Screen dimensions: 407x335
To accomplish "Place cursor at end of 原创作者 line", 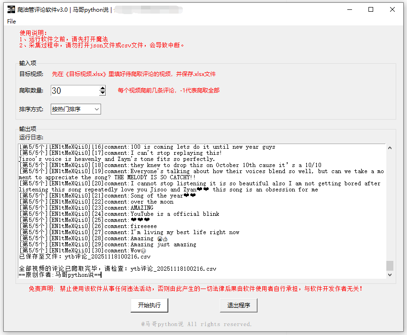I will 101,275.
